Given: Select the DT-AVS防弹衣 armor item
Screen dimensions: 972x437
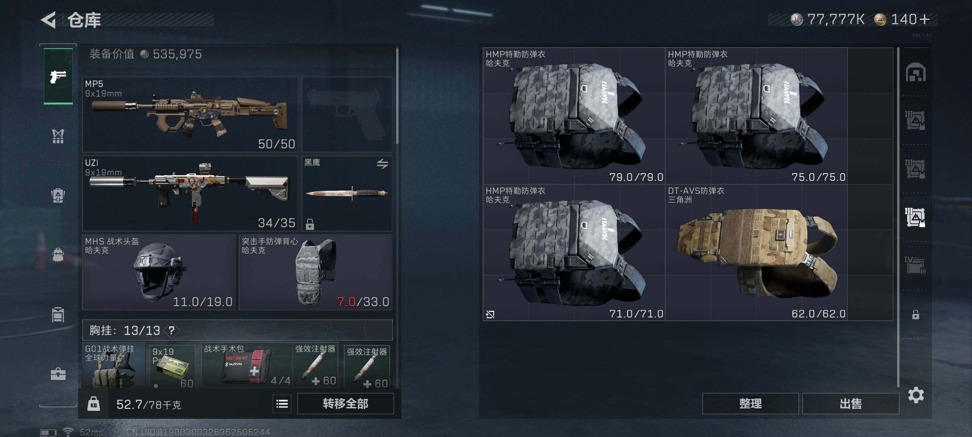Looking at the screenshot, I should coord(756,252).
